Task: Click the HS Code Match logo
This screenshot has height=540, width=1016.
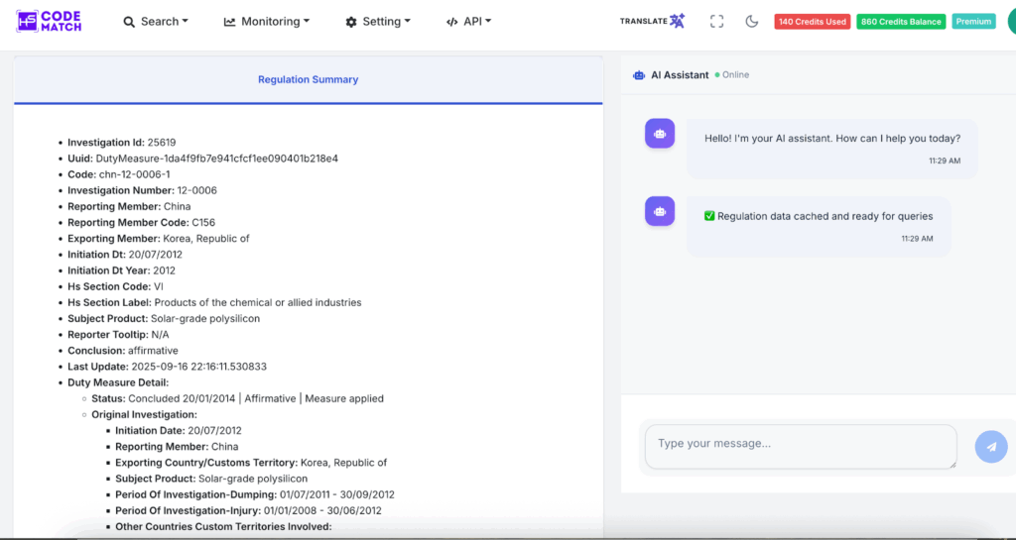Action: [x=50, y=21]
